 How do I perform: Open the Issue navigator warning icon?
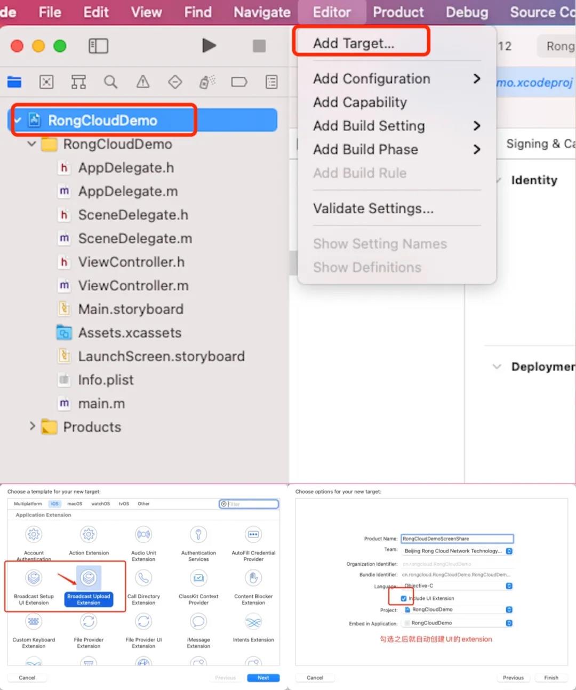pos(143,82)
